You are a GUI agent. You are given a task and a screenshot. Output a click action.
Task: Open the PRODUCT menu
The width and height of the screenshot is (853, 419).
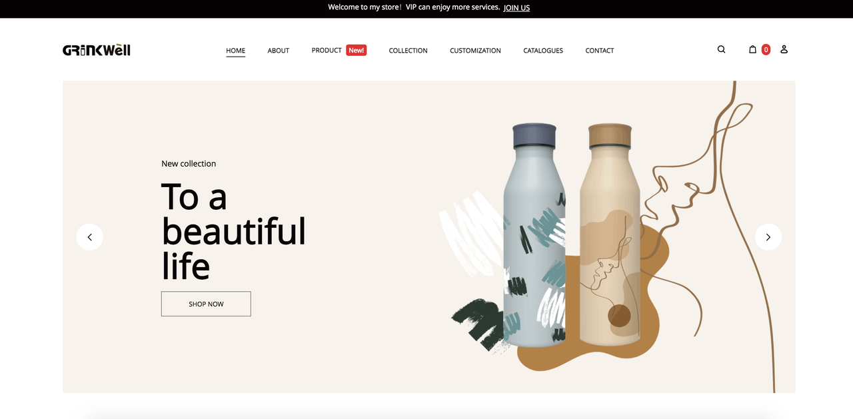coord(327,51)
